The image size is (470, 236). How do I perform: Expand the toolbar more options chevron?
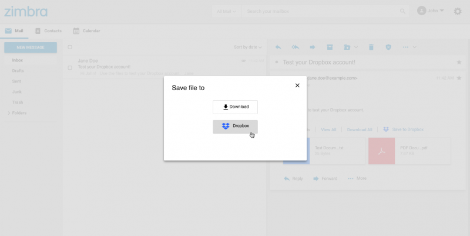(x=415, y=47)
